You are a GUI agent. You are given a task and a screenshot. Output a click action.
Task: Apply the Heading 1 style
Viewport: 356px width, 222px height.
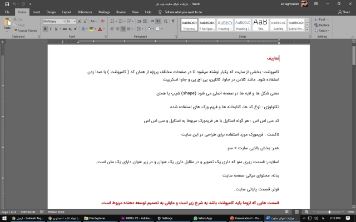[225, 24]
